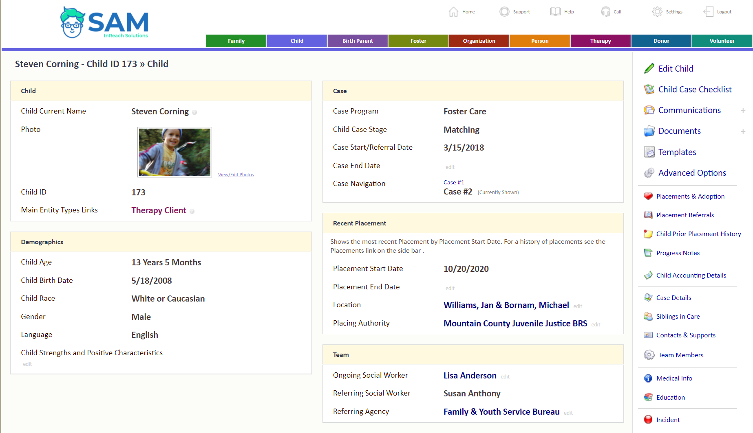Click the Home house icon
The width and height of the screenshot is (753, 433).
pyautogui.click(x=453, y=12)
